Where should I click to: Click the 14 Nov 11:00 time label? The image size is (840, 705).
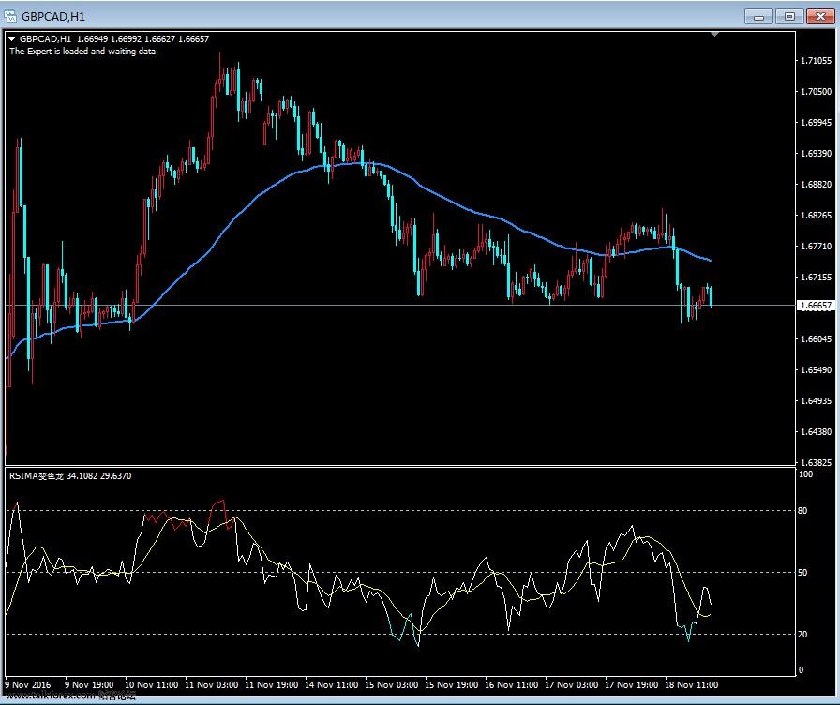[x=331, y=684]
